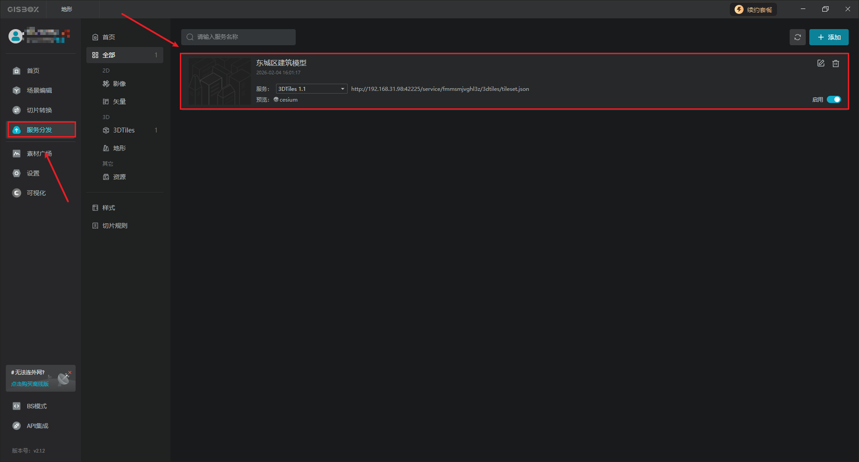Select the 3DTiles category
859x462 pixels.
123,130
